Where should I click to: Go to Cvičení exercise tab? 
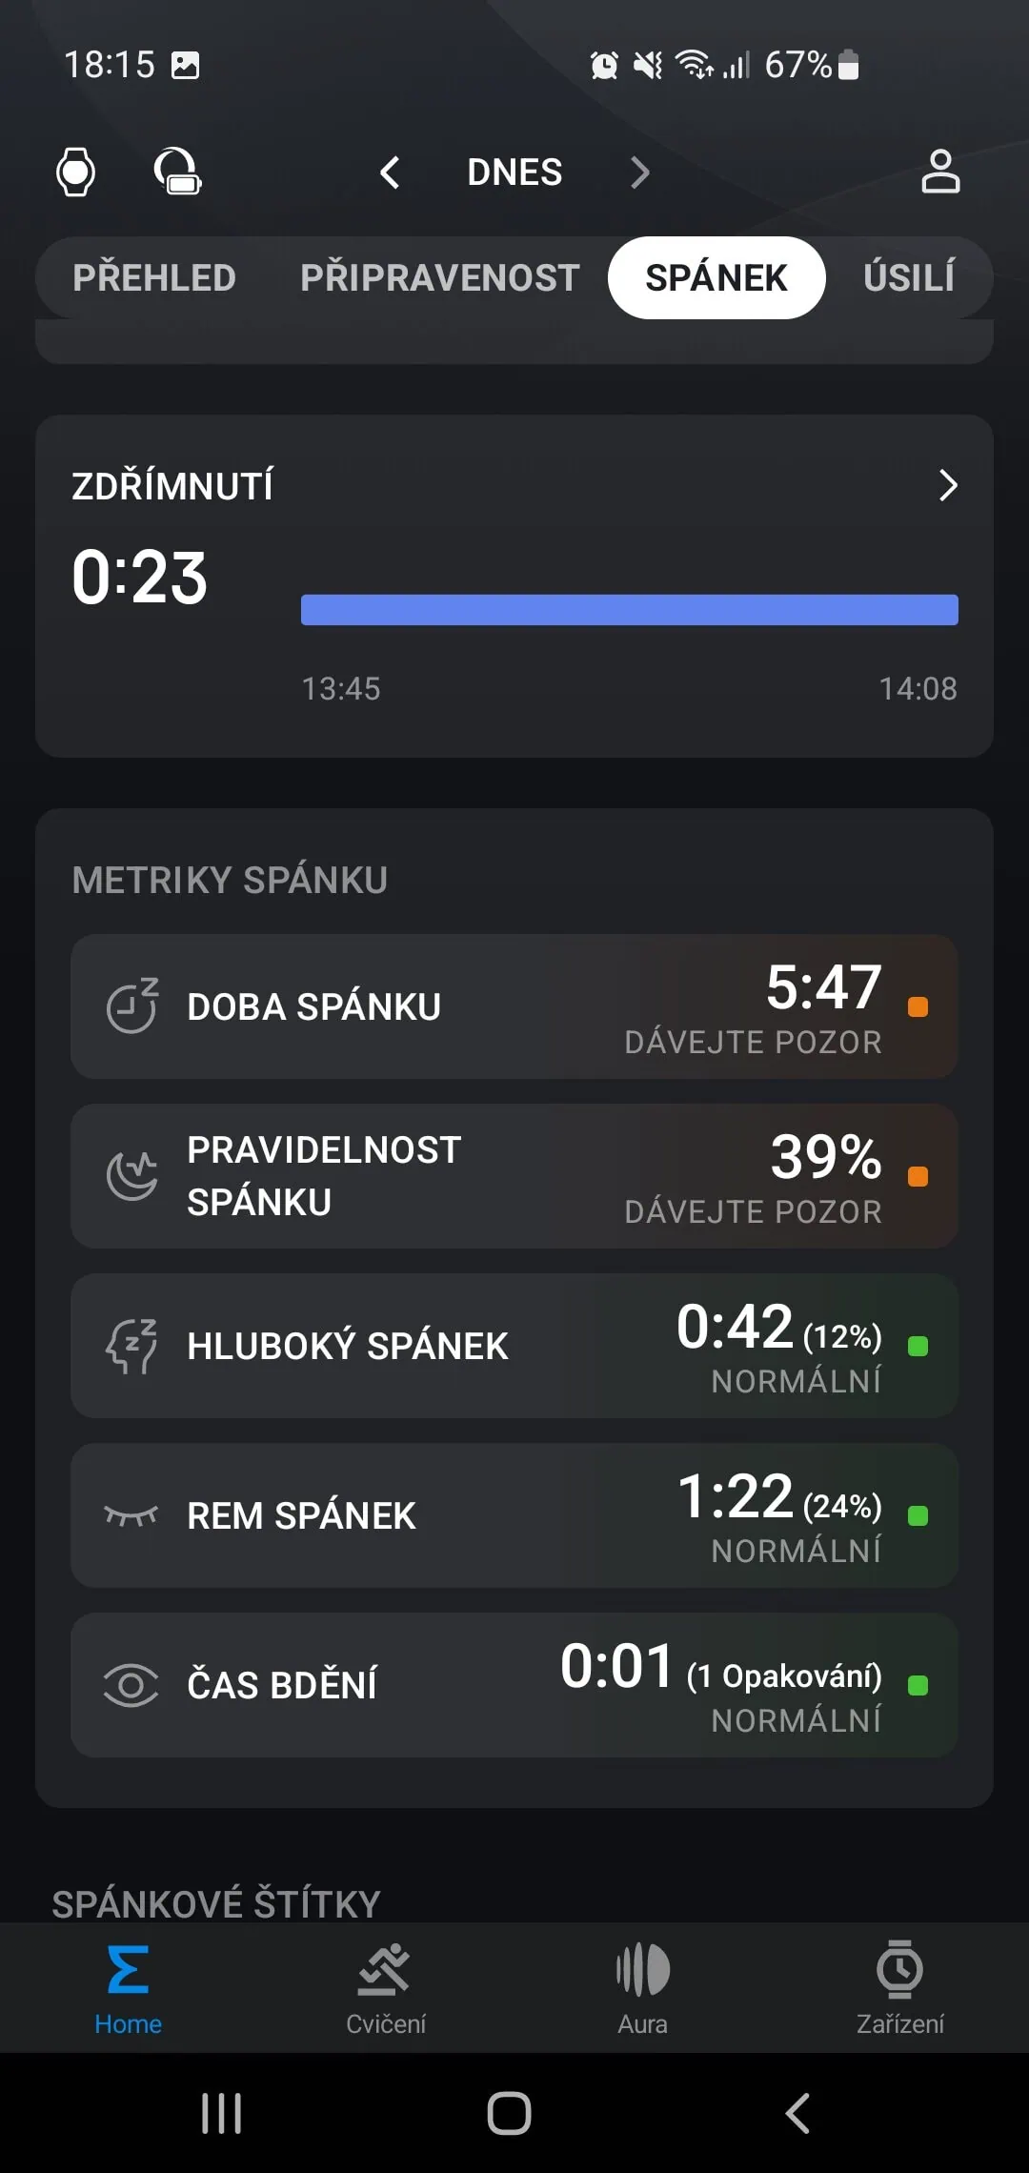[385, 1989]
